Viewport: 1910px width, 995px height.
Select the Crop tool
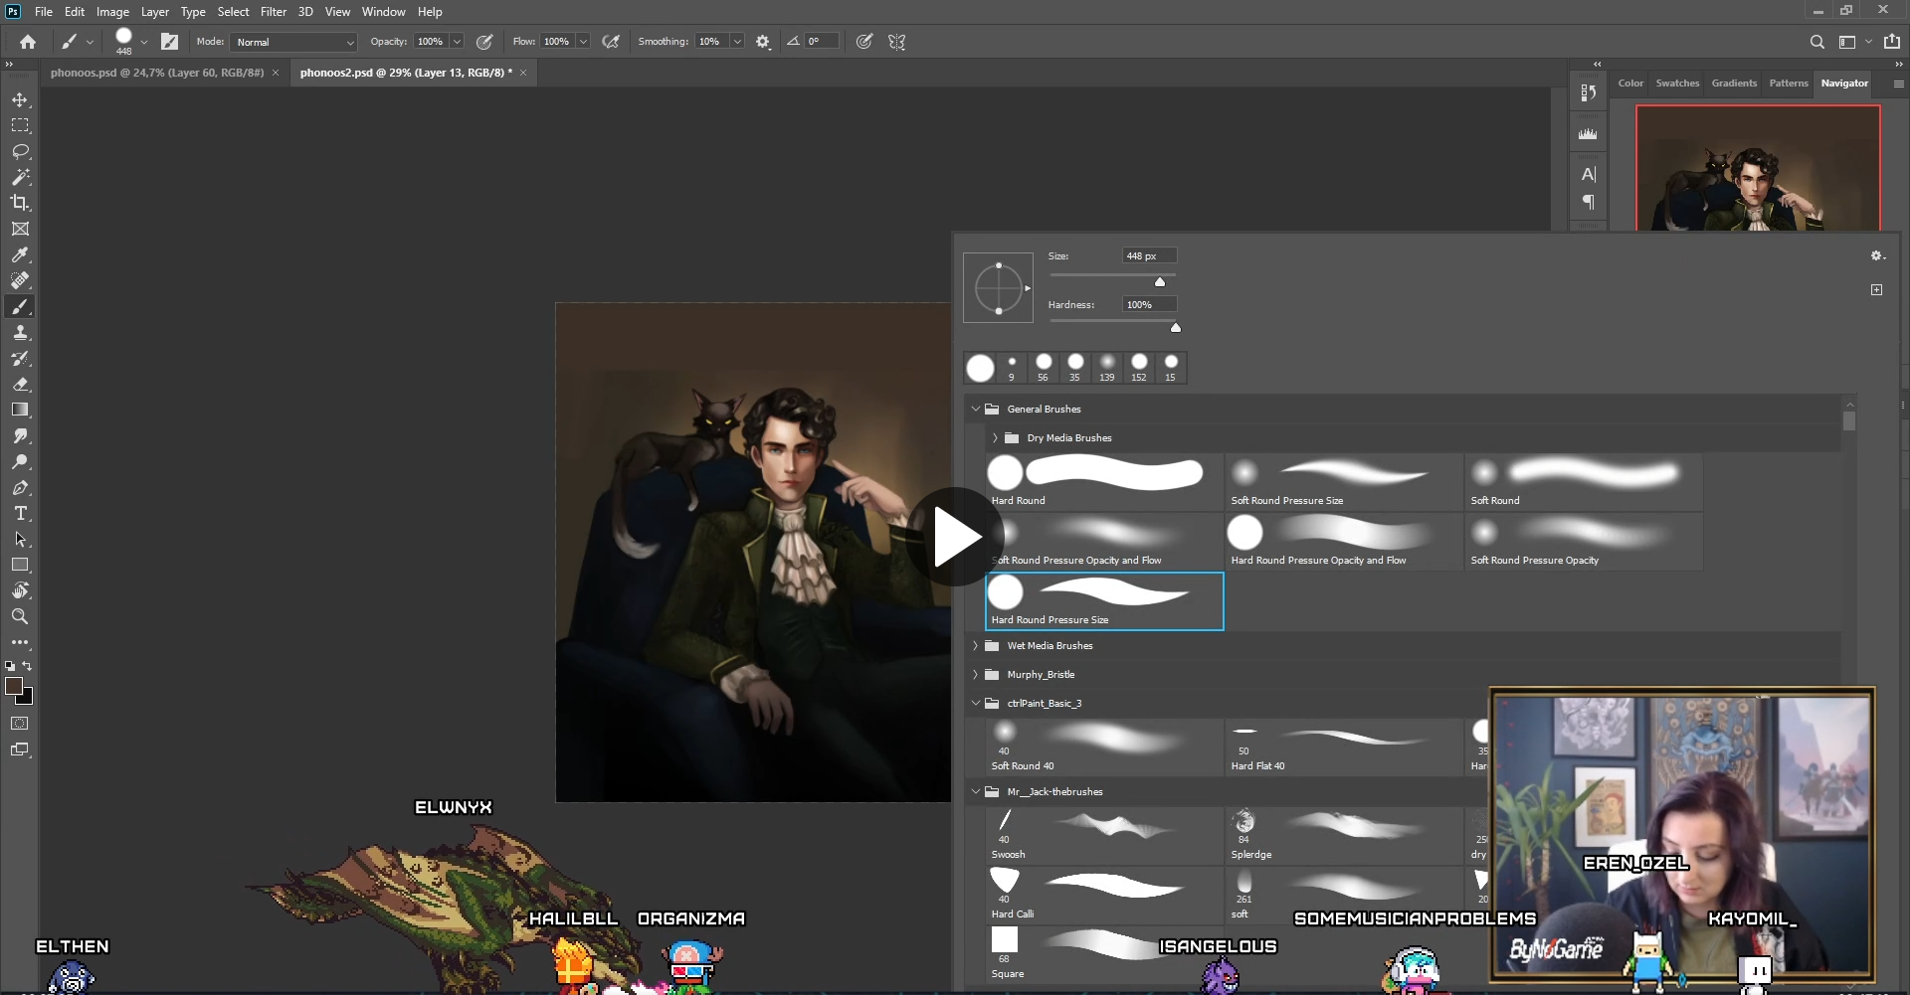[x=20, y=203]
